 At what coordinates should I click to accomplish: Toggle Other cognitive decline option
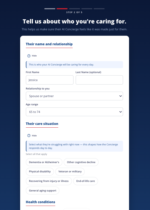(81, 162)
